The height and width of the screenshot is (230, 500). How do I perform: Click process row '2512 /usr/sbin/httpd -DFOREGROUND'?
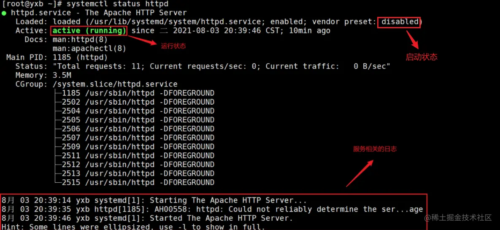138,165
